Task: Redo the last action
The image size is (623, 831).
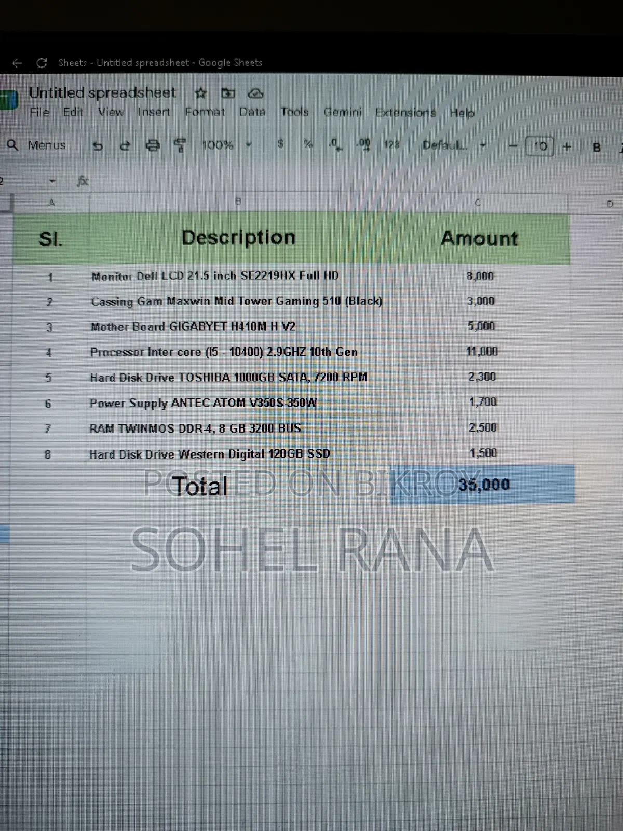Action: tap(125, 146)
